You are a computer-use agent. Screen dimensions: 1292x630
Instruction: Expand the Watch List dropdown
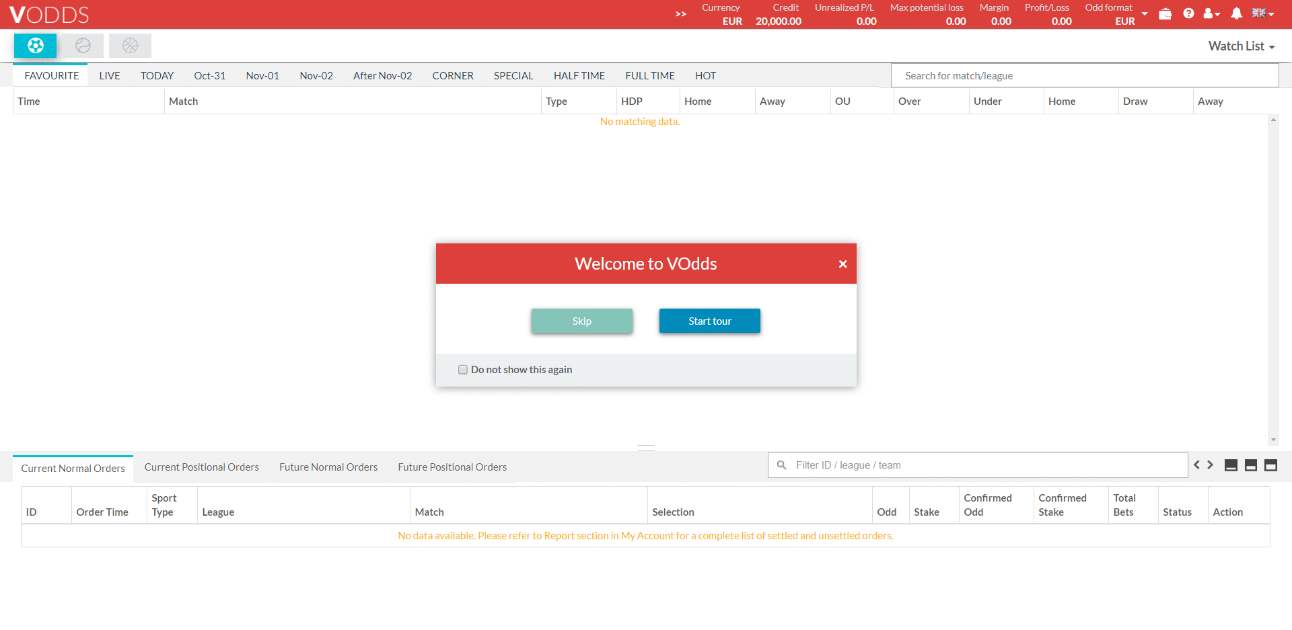[1242, 46]
